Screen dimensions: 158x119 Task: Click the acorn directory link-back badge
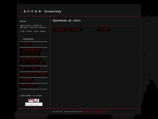(x=34, y=100)
